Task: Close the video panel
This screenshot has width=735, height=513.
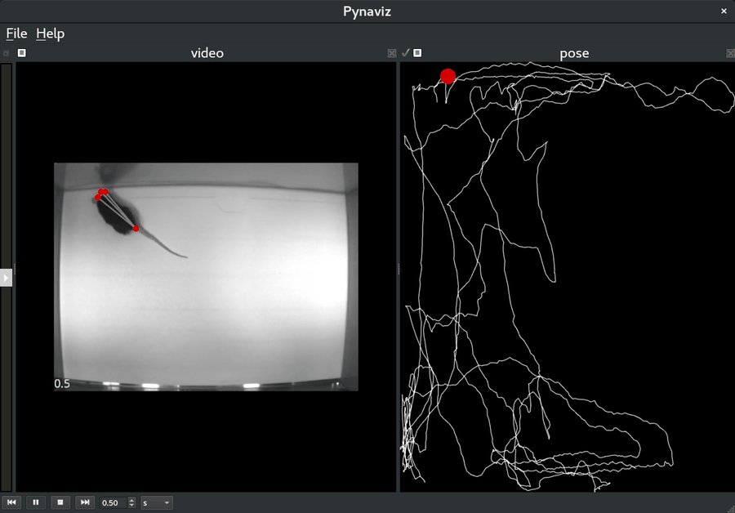Action: 392,53
